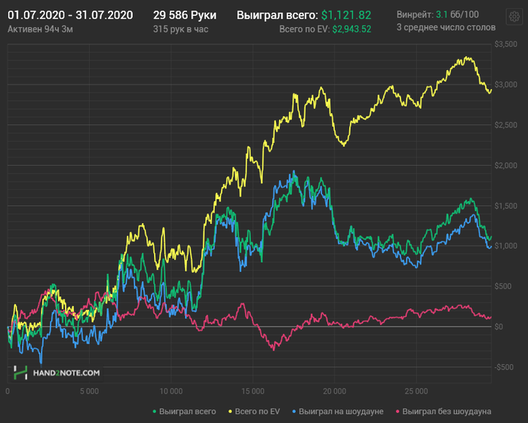Image resolution: width=528 pixels, height=423 pixels.
Task: Click the 20 000 x-axis label
Action: pyautogui.click(x=334, y=391)
